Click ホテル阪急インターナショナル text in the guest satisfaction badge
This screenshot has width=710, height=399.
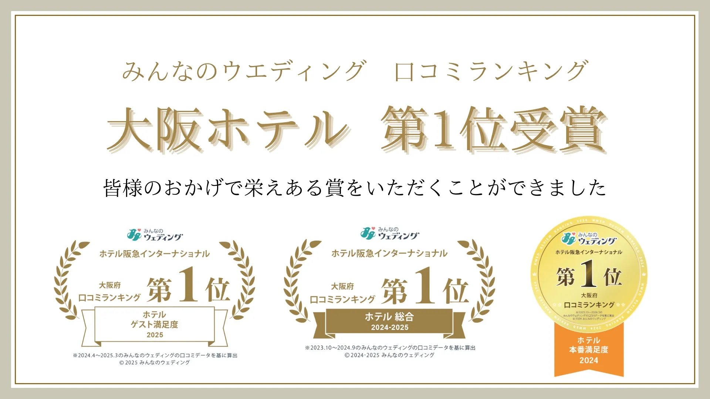click(x=155, y=254)
